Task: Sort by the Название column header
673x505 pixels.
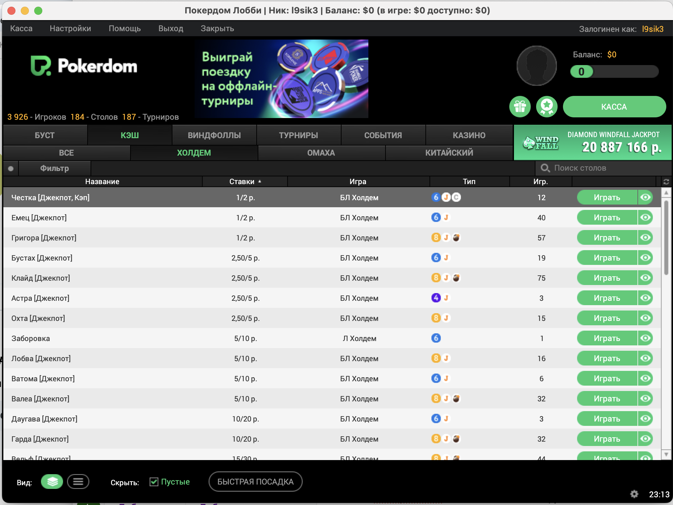Action: pyautogui.click(x=102, y=181)
